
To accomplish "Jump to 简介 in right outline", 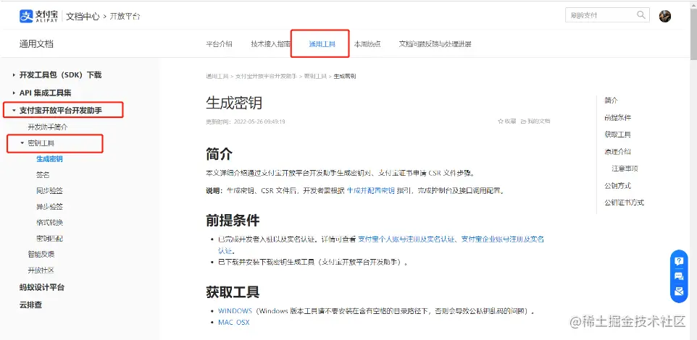I will pos(611,101).
